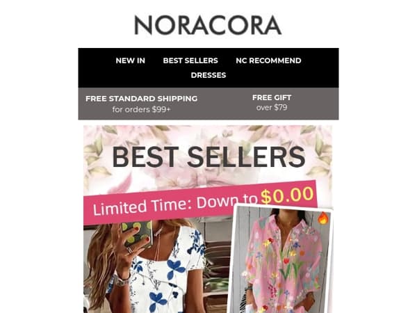Click the fire icon on the pink shirt photo
417x313 pixels.
(323, 218)
